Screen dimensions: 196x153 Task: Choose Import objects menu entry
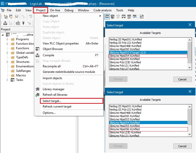[69, 78]
